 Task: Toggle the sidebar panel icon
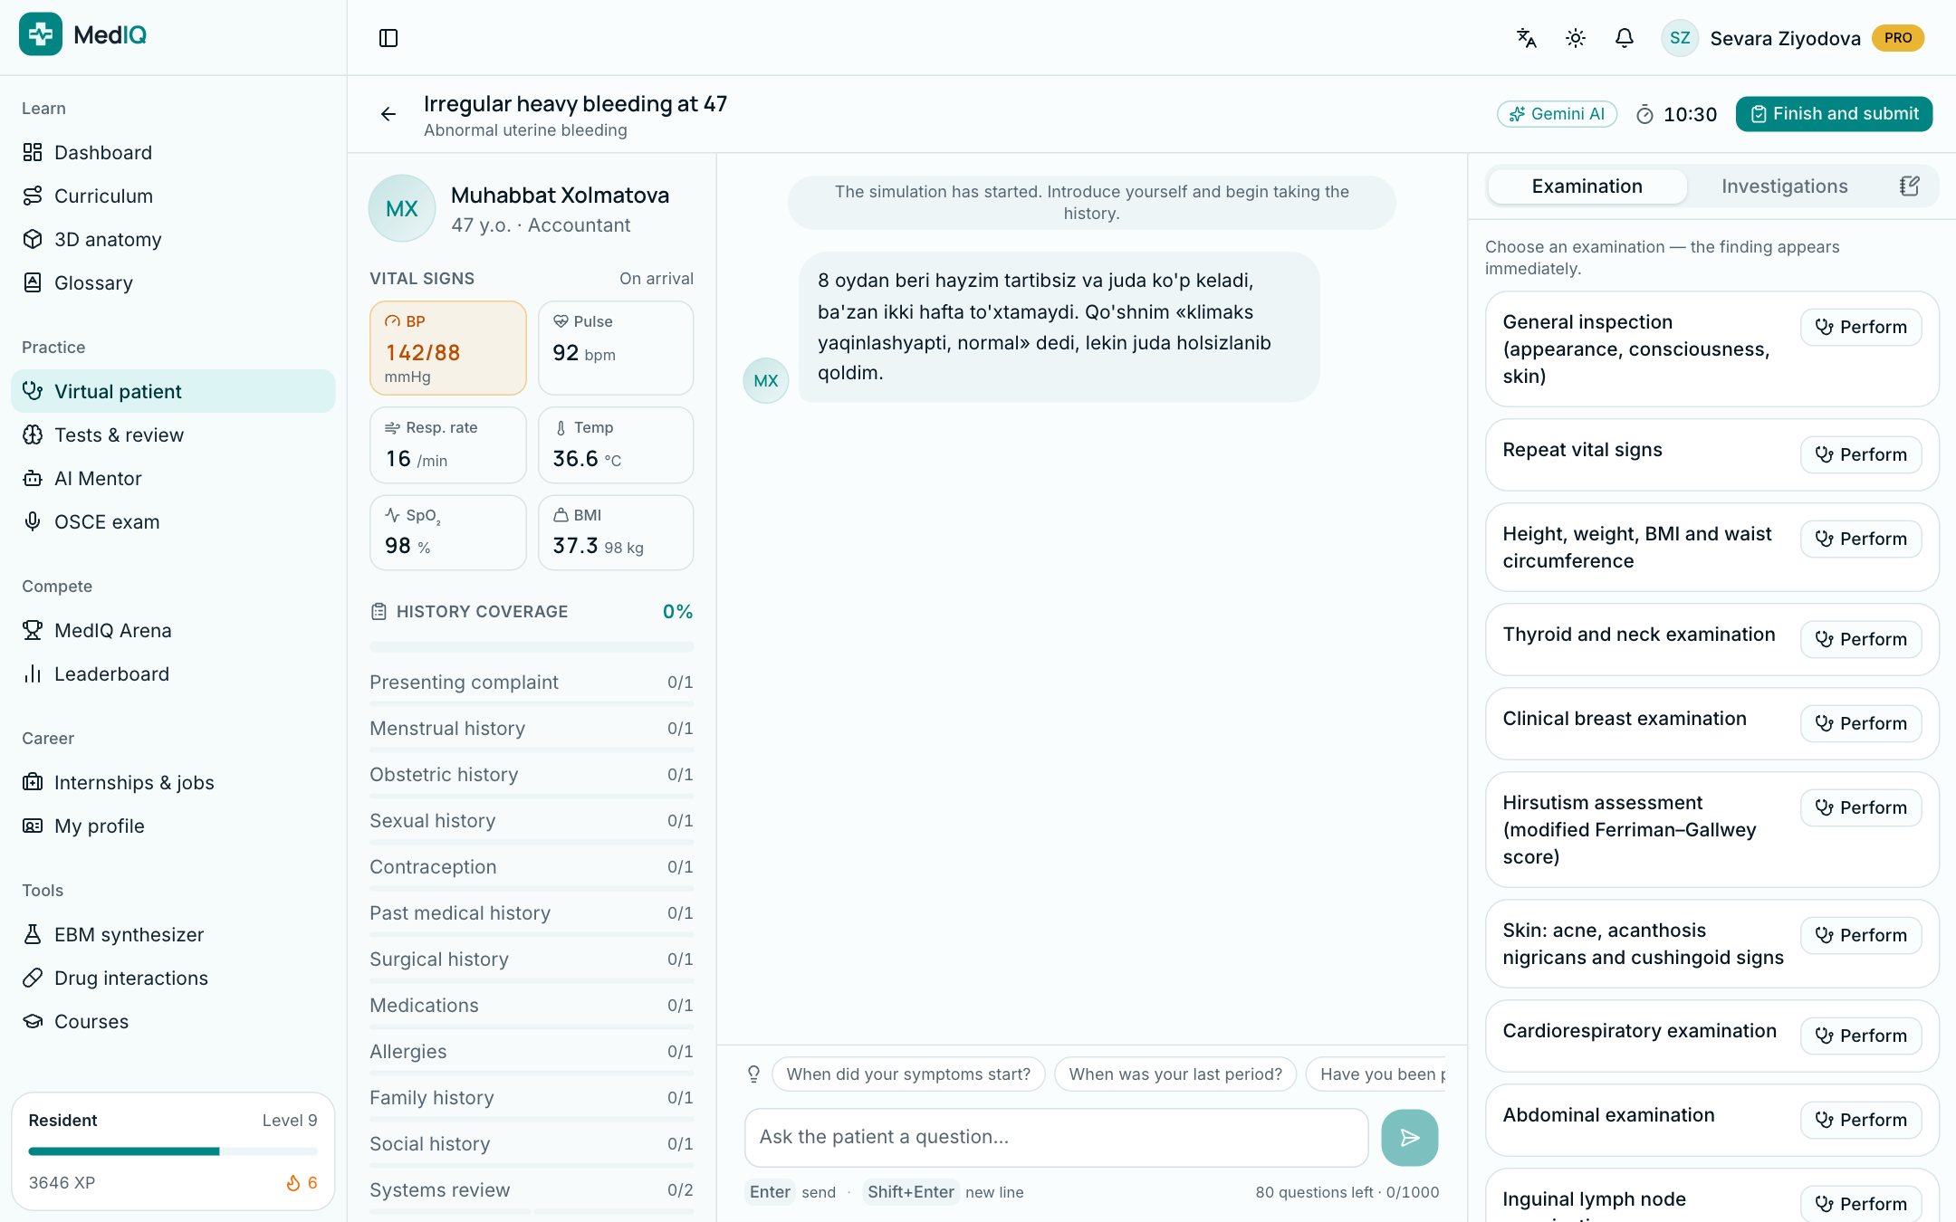pyautogui.click(x=388, y=38)
